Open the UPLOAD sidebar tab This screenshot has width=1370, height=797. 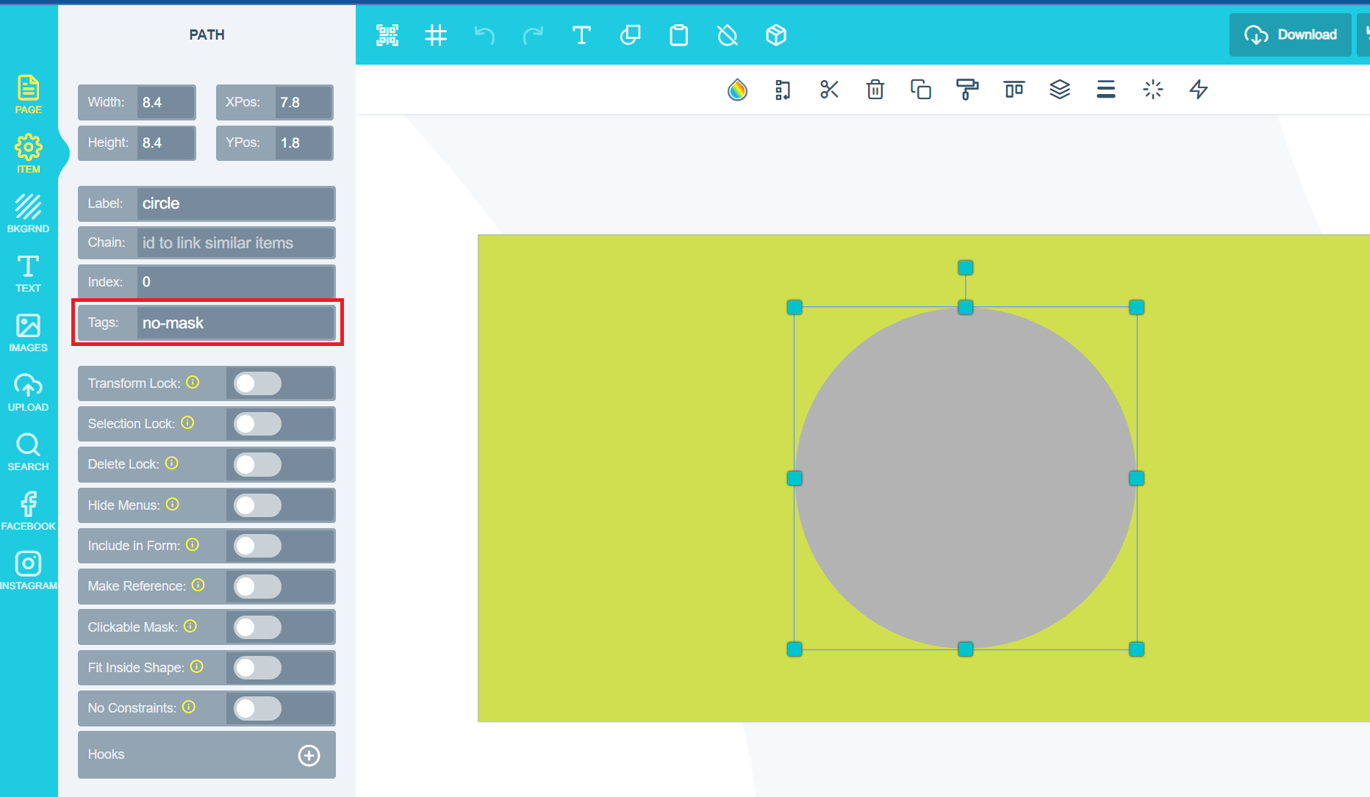pos(28,392)
